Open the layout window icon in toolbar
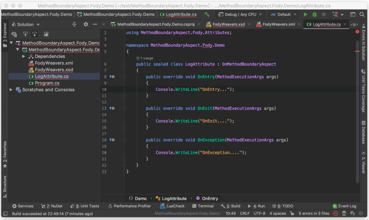This screenshot has height=220, width=369. point(352,14)
